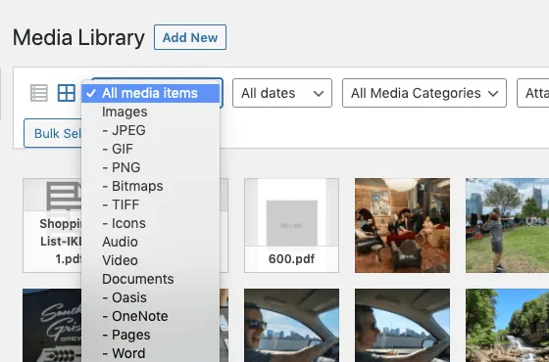
Task: Choose Pages filter option
Action: click(151, 335)
